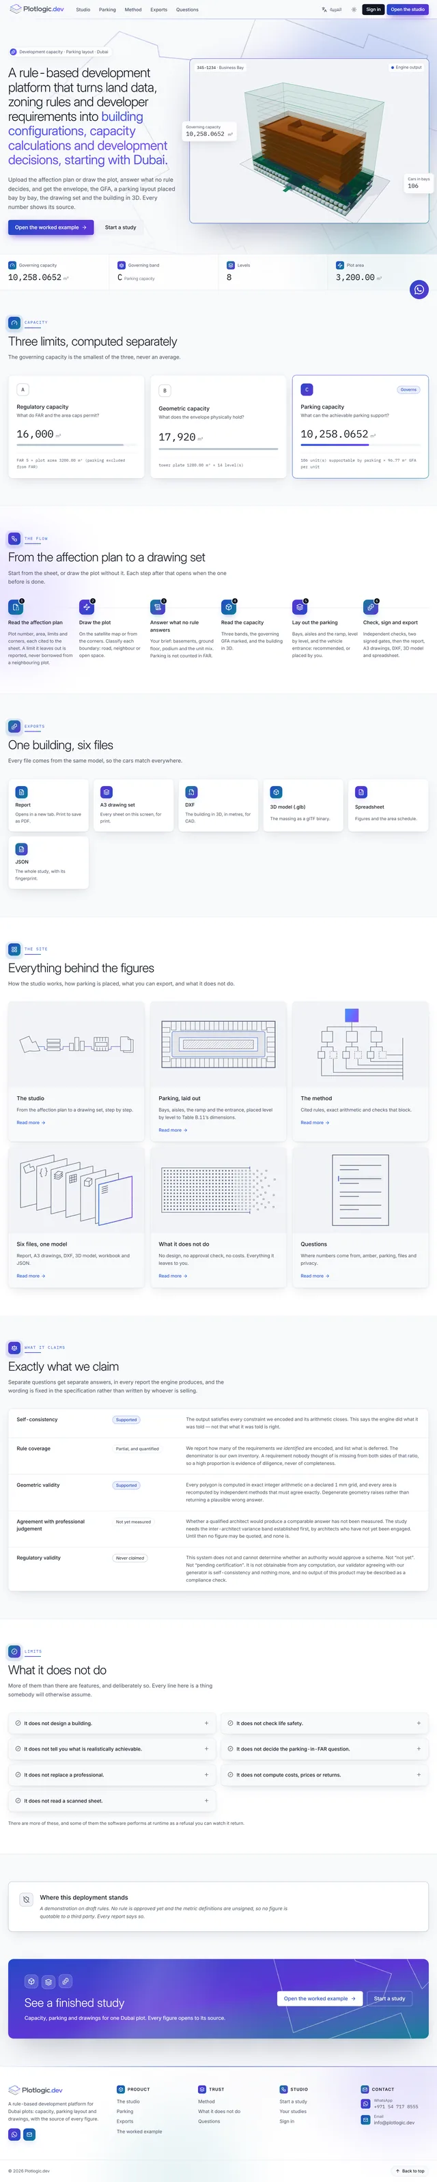Expand It does not replace a professional
Image resolution: width=437 pixels, height=2182 pixels.
pos(112,1774)
